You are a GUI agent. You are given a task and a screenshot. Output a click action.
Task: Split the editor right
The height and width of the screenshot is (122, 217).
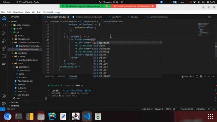tap(209, 17)
